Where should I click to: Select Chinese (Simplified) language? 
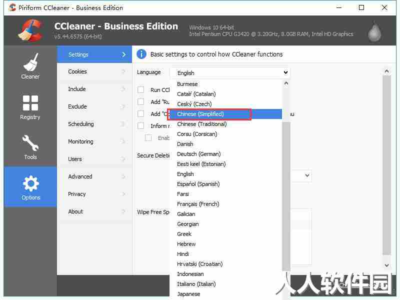click(x=226, y=114)
